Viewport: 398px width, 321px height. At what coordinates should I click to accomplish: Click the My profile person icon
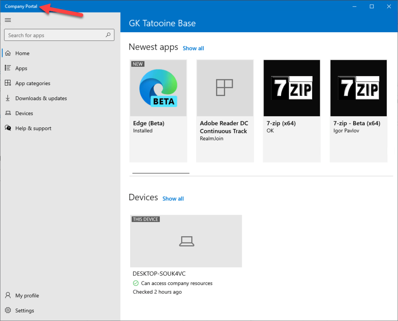[x=8, y=295]
